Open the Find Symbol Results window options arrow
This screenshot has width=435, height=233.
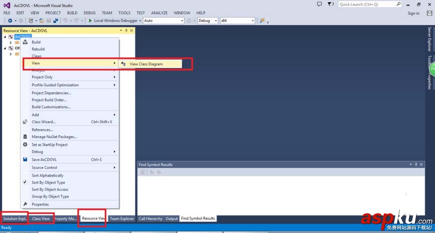[x=411, y=164]
